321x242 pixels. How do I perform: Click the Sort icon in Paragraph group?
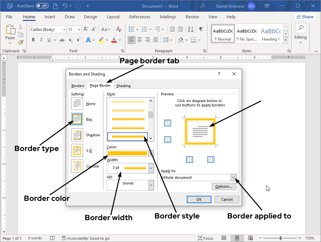(x=190, y=29)
